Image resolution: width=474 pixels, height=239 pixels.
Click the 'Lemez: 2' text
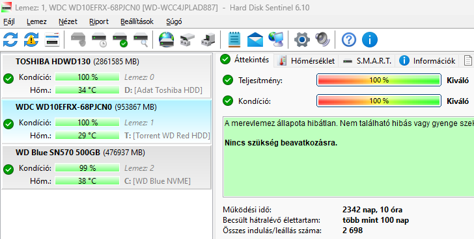(139, 168)
